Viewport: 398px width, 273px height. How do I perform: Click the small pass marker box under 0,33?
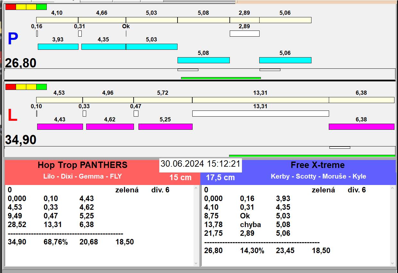point(84,113)
